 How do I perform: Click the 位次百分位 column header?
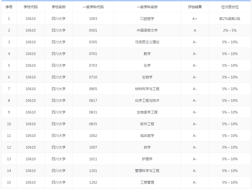tap(230, 7)
